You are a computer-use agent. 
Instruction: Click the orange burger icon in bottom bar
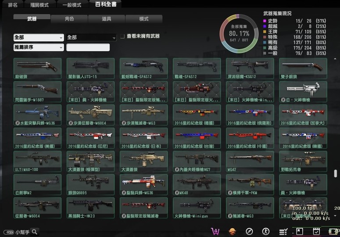pos(233,231)
